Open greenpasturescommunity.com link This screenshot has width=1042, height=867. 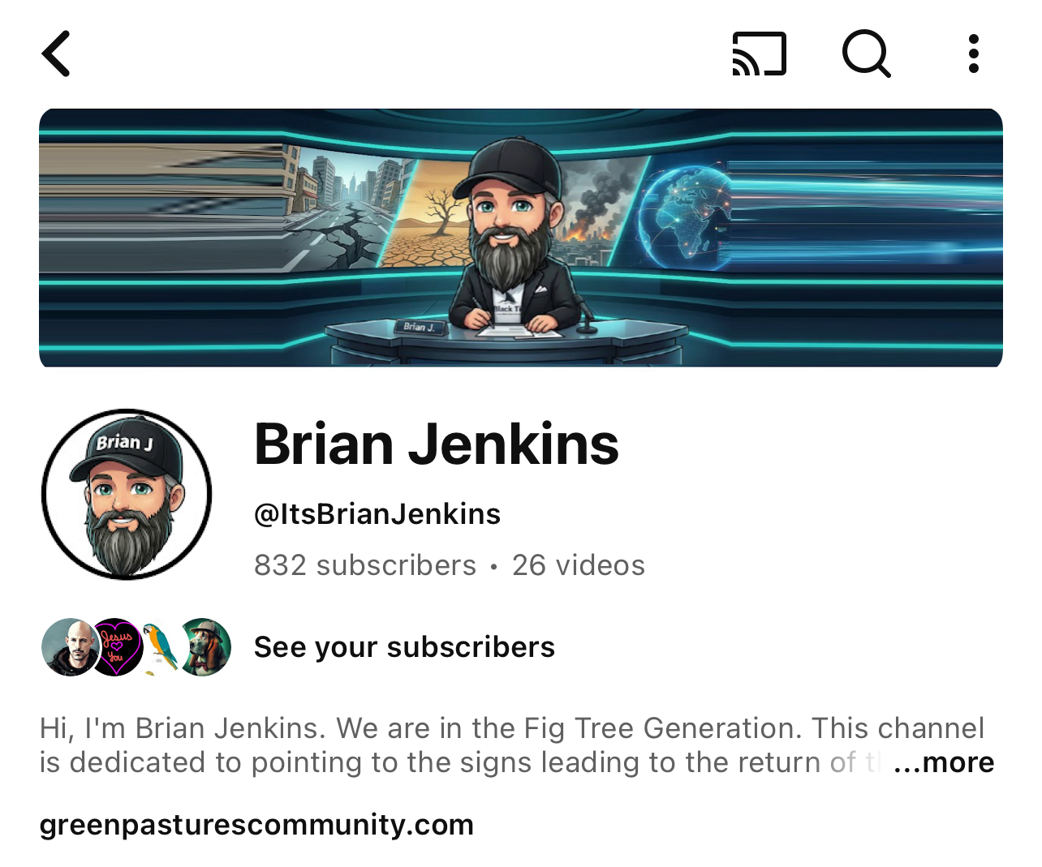click(256, 824)
